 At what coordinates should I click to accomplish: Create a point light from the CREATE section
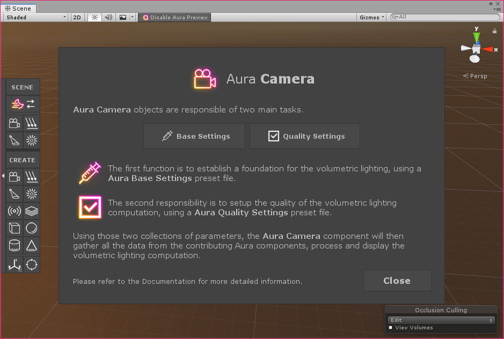click(x=32, y=194)
